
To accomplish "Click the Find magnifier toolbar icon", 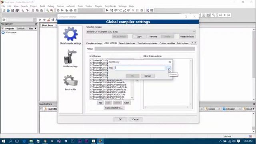I will 47,10.
